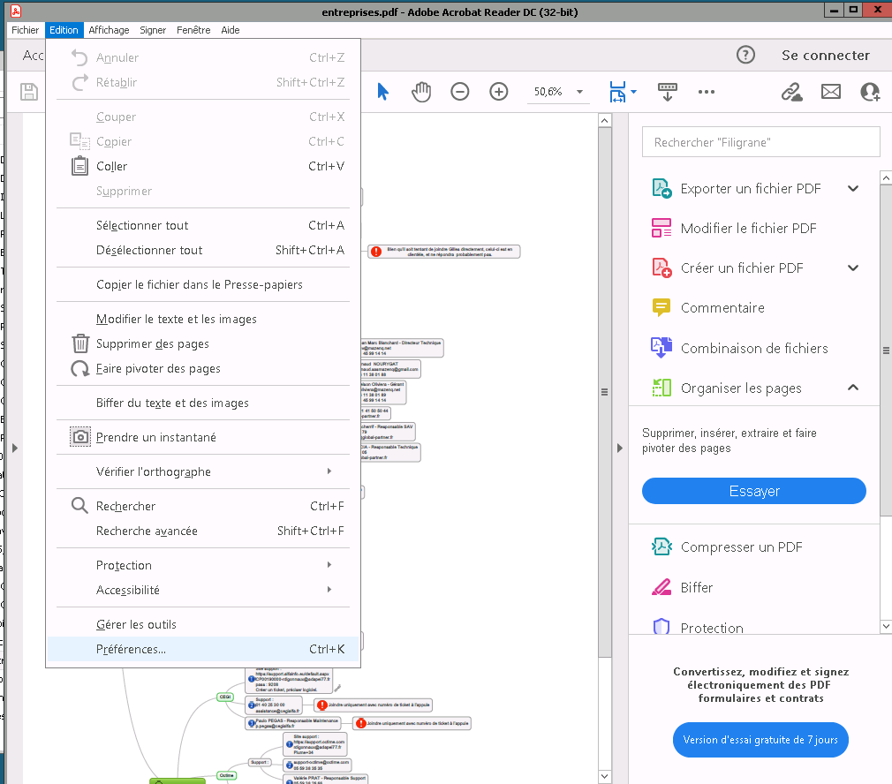Screen dimensions: 892x784
Task: Expand Créer un fichier PDF chevron
Action: (x=853, y=268)
